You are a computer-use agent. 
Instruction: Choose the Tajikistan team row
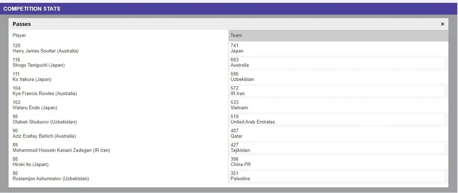tap(240, 150)
